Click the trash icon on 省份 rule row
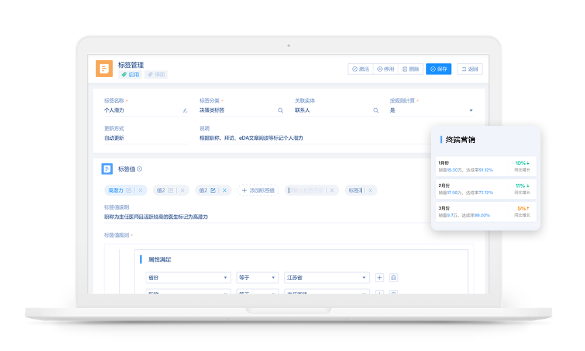The height and width of the screenshot is (351, 585). click(394, 277)
